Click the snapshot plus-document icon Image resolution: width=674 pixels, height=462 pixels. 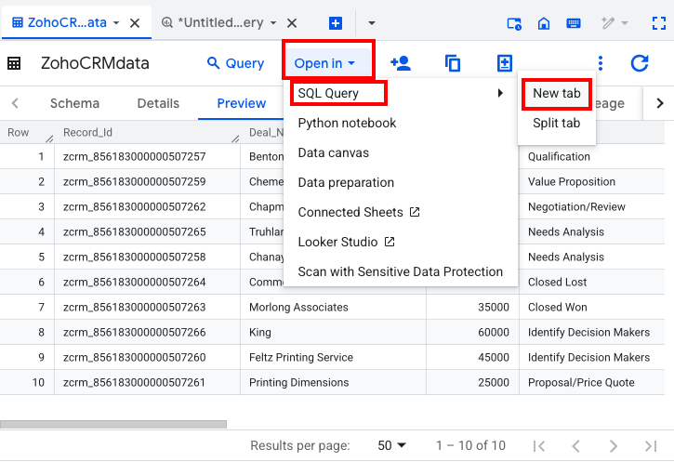click(505, 63)
